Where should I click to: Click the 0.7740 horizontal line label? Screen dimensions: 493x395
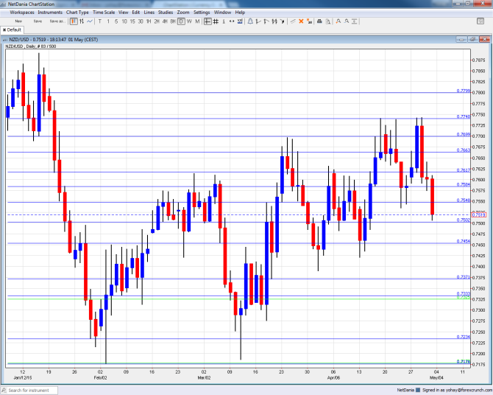pos(464,116)
